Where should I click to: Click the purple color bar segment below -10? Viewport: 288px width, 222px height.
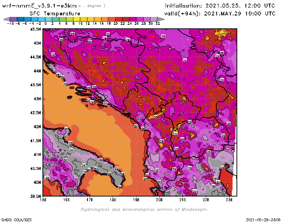13,19
